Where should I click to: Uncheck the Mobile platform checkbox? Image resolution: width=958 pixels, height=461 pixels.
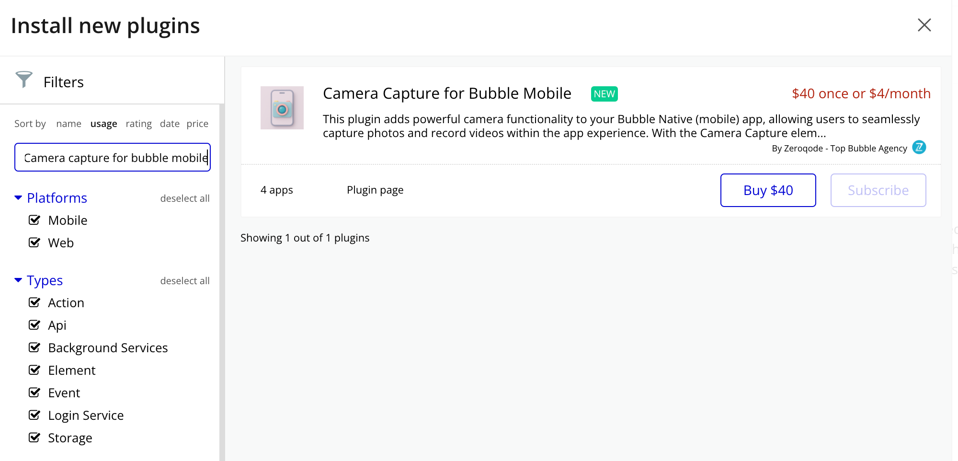pyautogui.click(x=34, y=220)
